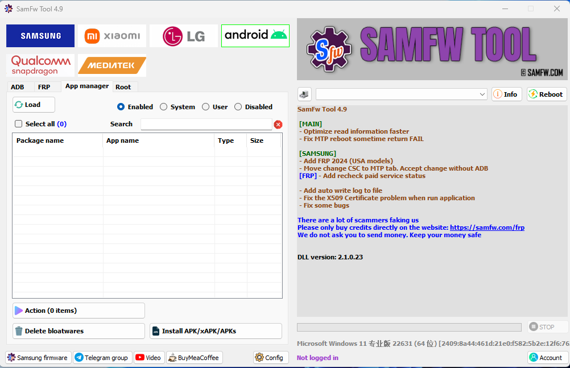Viewport: 570px width, 368px height.
Task: Open the App manager tab
Action: 87,86
